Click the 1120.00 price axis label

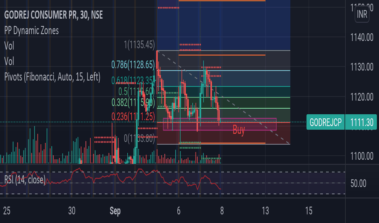point(362,97)
